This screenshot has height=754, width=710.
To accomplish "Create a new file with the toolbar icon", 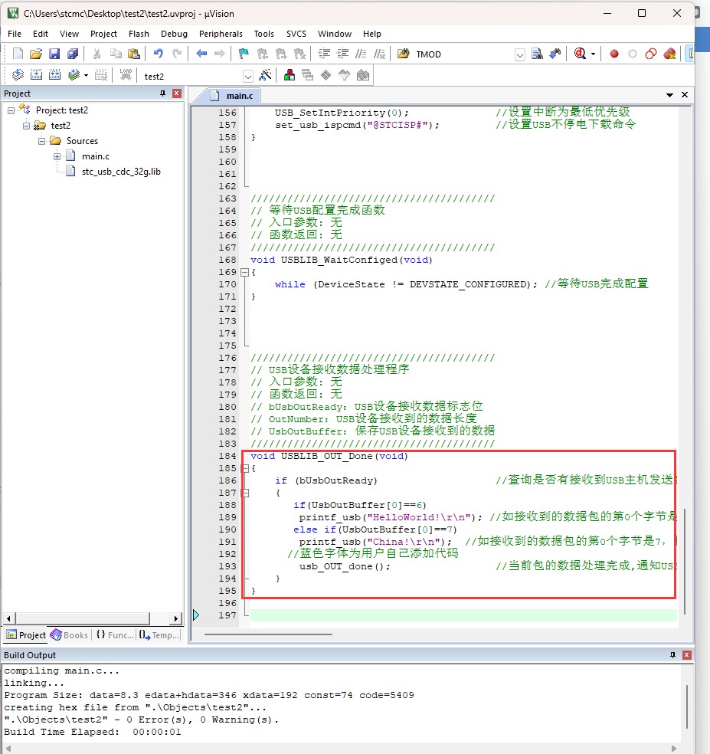I will 18,54.
